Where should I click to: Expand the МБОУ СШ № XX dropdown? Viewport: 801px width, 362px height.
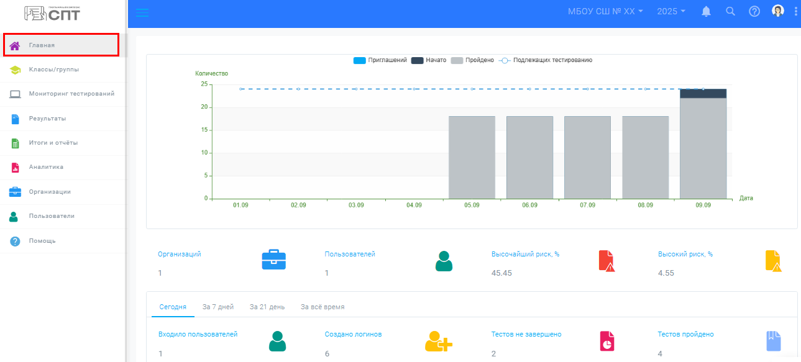pyautogui.click(x=605, y=12)
